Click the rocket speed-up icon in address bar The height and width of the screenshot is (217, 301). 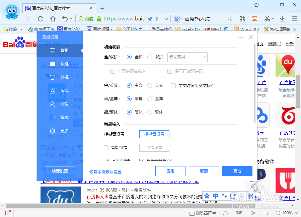coord(150,19)
